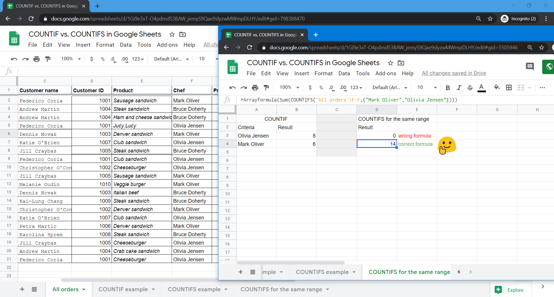This screenshot has width=554, height=297.
Task: Open the Format menu
Action: [323, 73]
